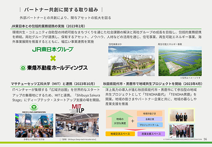The height and width of the screenshot is (147, 212).
Task: Click the copyright TOKYU FUDOSAN HOLDINGS CORPORATION text
Action: tap(182, 139)
